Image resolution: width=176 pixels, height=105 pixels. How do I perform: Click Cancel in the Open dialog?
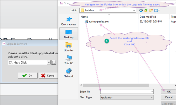coord(169,97)
